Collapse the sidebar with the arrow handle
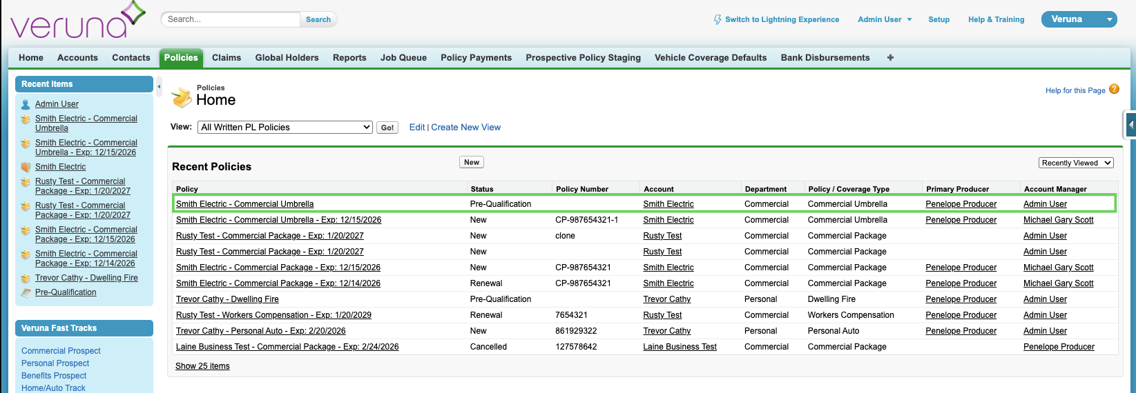 [159, 87]
